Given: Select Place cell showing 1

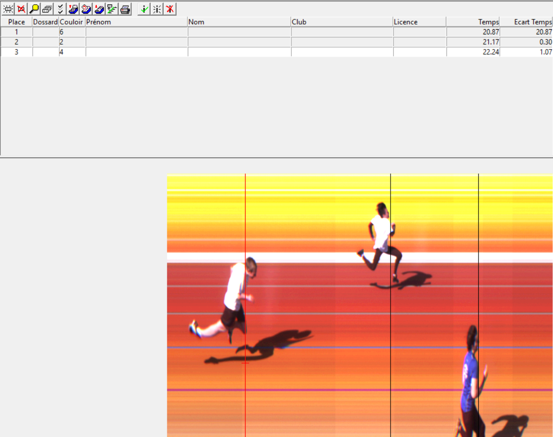Looking at the screenshot, I should tap(16, 32).
